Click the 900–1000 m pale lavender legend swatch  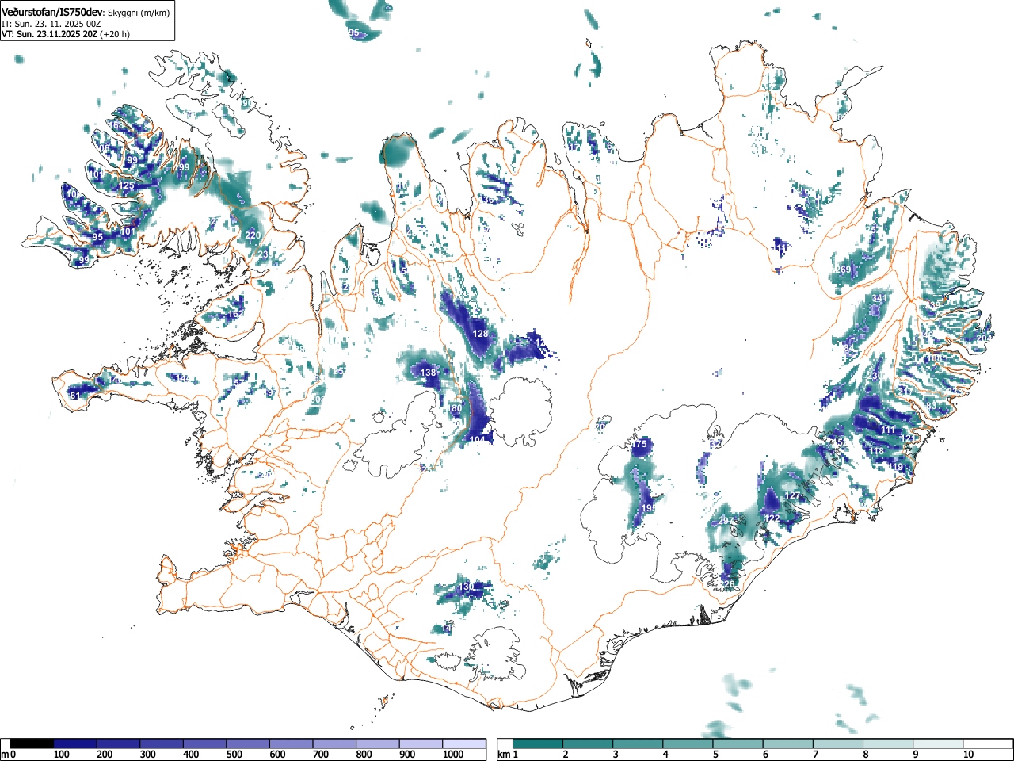click(421, 744)
